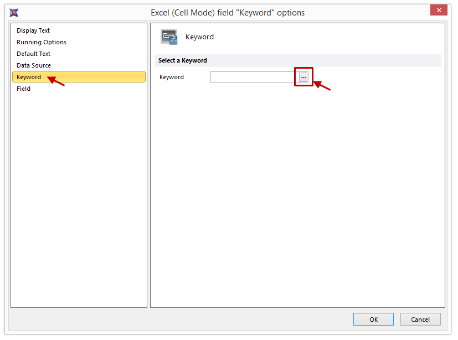Viewport: 458px width, 340px height.
Task: Choose Data Source from the left list
Action: pos(34,65)
